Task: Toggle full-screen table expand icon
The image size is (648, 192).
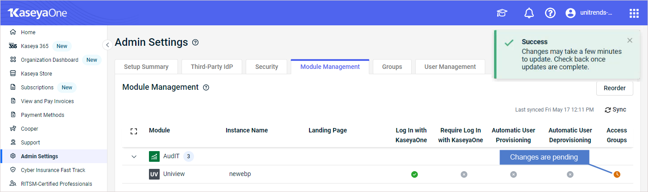Action: (x=134, y=131)
